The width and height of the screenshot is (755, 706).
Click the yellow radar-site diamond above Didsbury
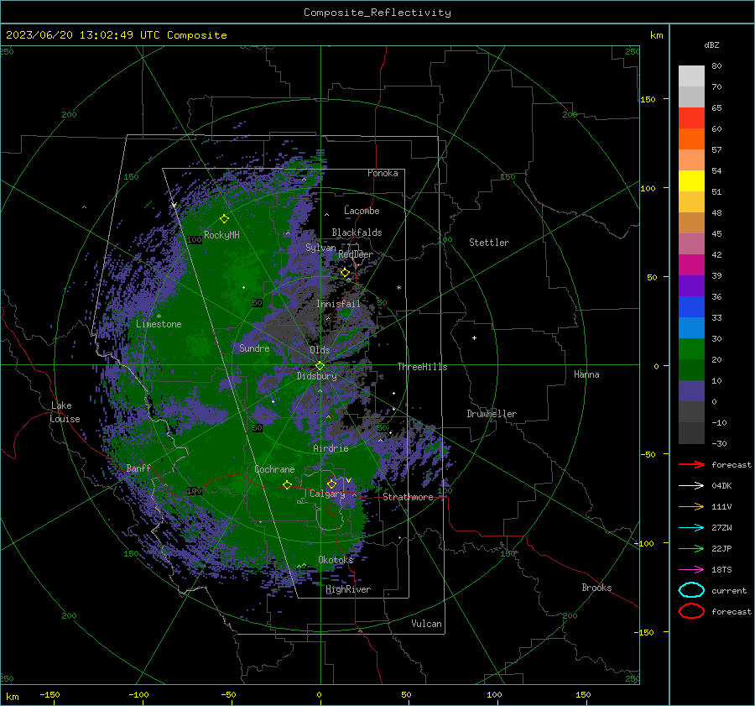click(320, 366)
